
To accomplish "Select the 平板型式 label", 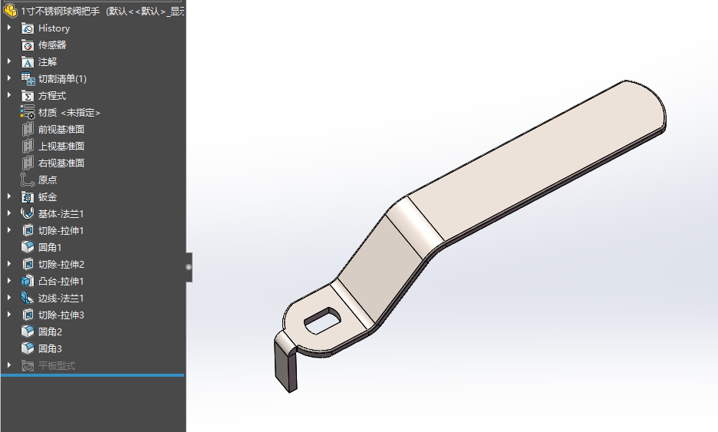I will pos(57,365).
